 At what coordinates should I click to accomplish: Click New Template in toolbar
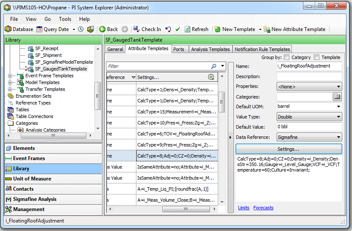(x=235, y=29)
